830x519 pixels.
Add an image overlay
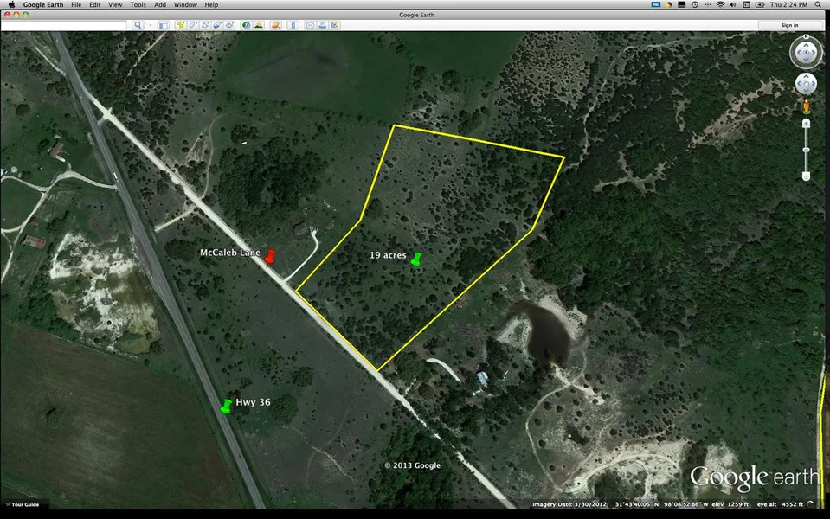(217, 25)
